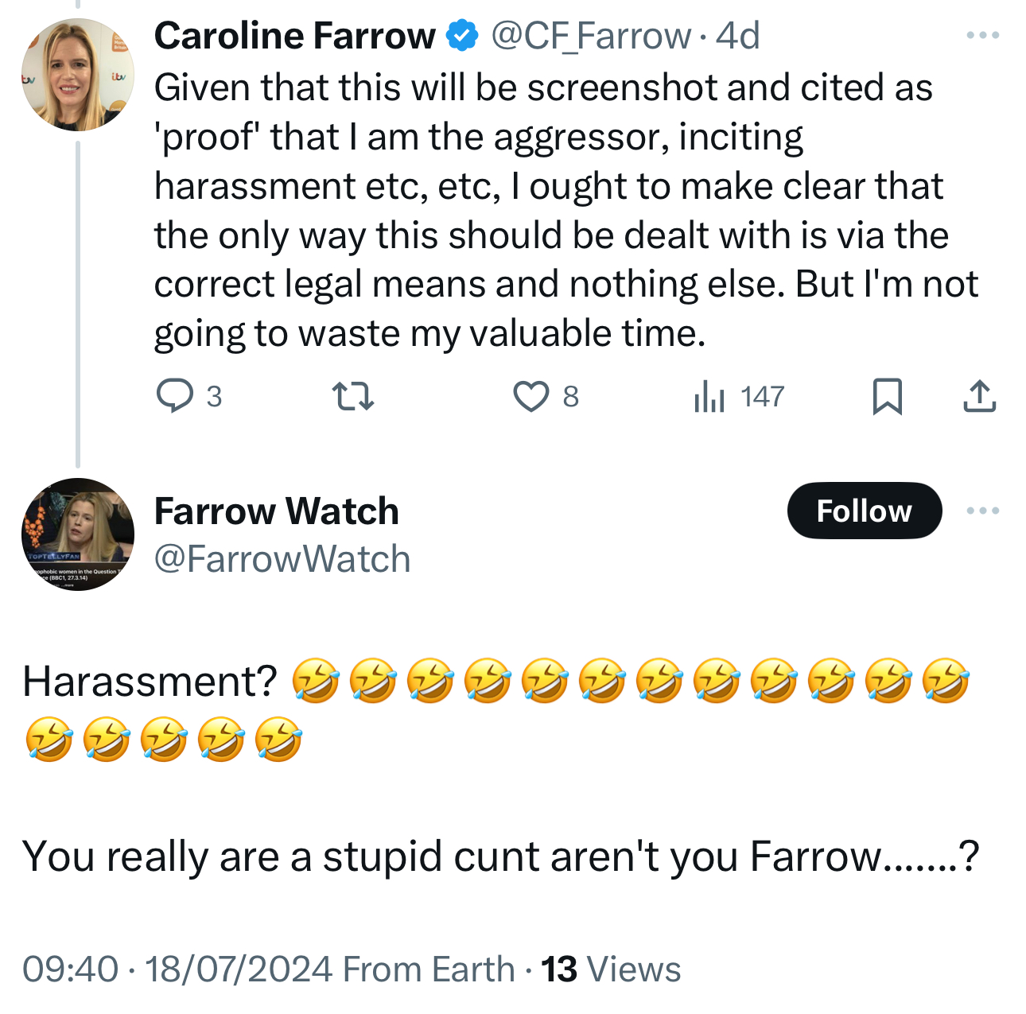Open more options on Caroline Farrow's post
Image resolution: width=1026 pixels, height=1014 pixels.
[982, 35]
